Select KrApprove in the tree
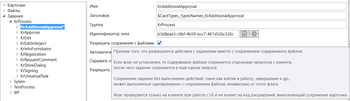This screenshot has height=101, width=350. click(30, 32)
